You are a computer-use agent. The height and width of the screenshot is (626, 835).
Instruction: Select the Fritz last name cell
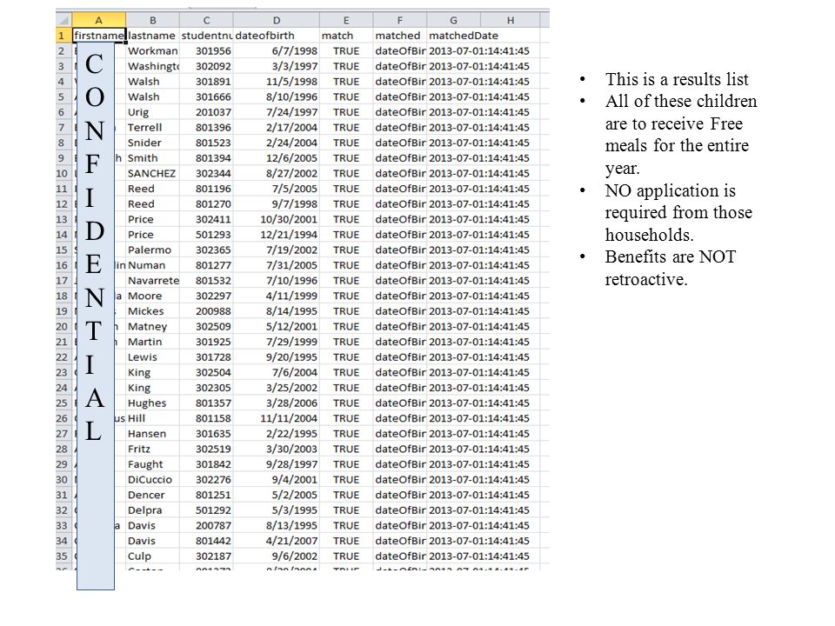153,450
